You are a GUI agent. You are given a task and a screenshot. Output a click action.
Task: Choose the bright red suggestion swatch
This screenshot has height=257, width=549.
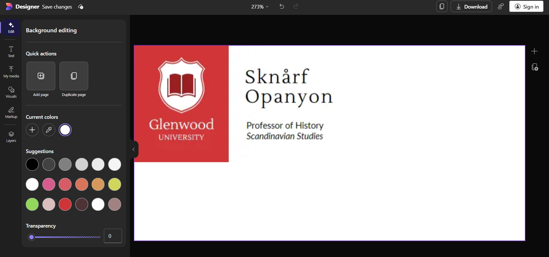click(x=65, y=204)
